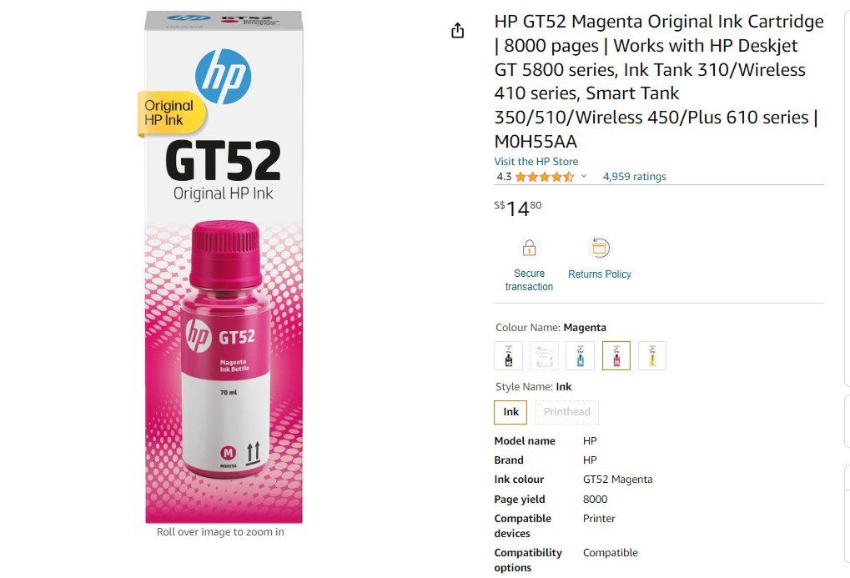Select the cyan ink colour swatch
Screen dimensions: 850x578
pyautogui.click(x=580, y=355)
